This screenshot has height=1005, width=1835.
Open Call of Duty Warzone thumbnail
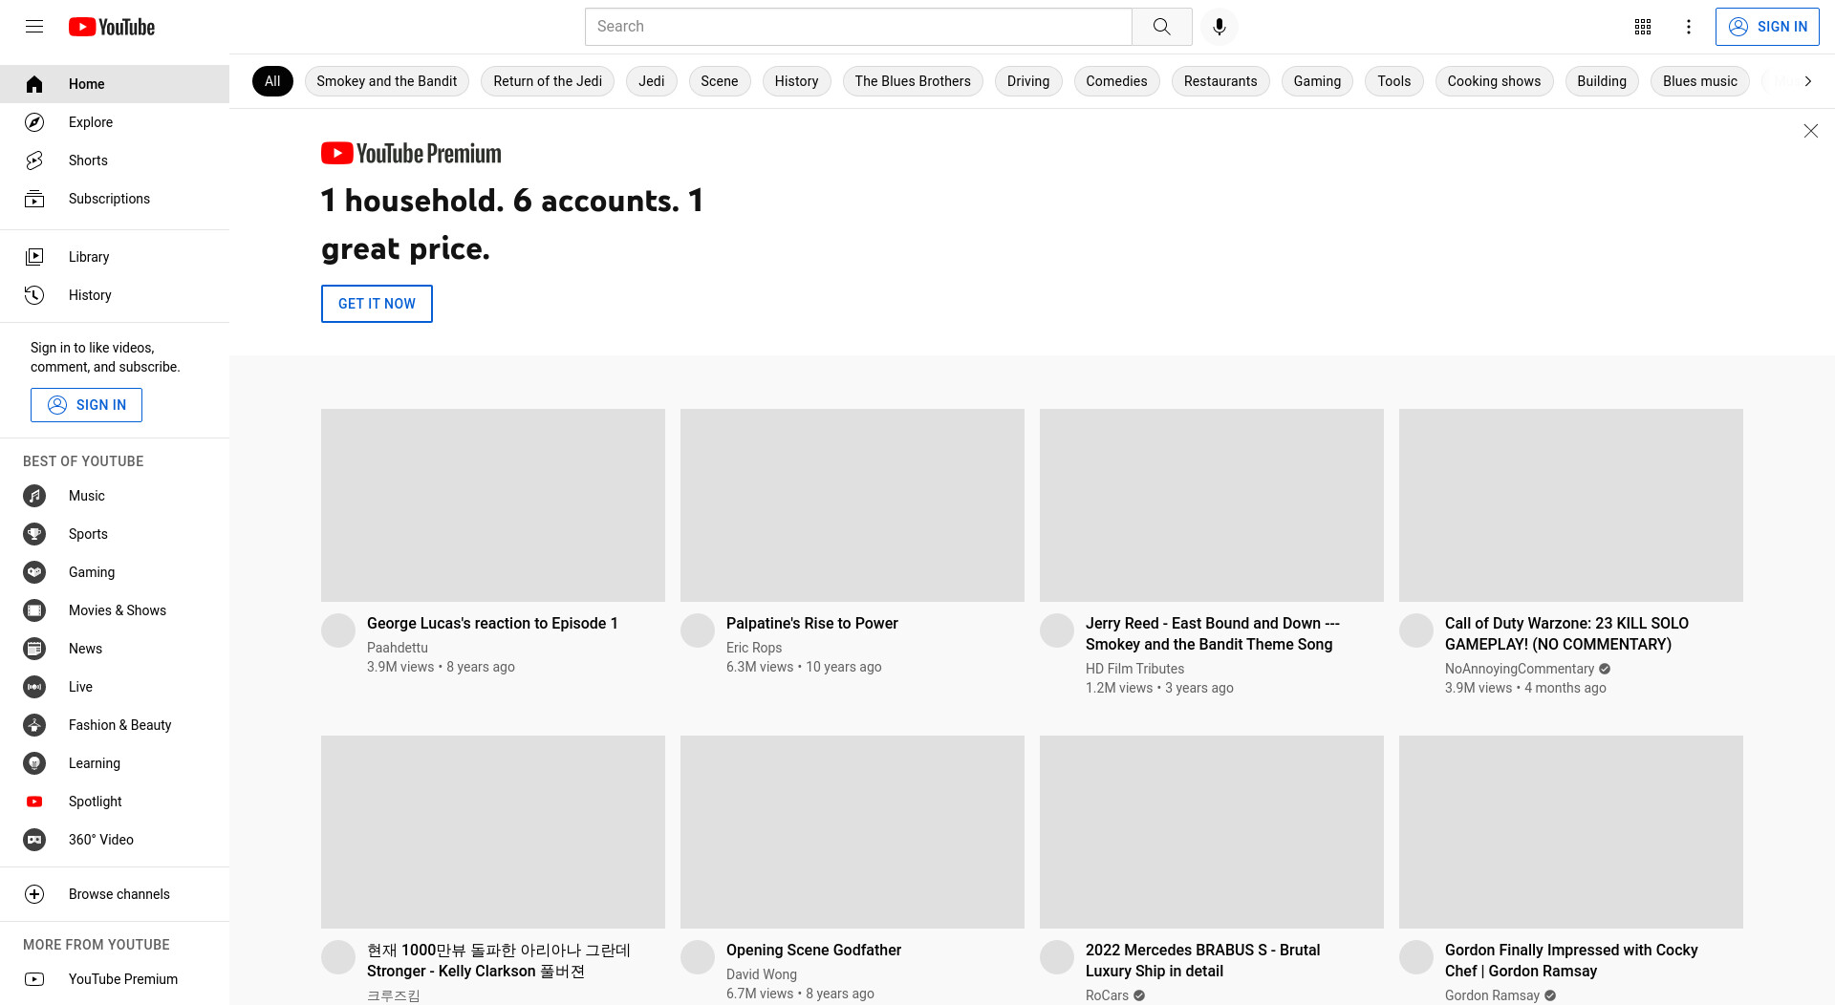coord(1571,505)
